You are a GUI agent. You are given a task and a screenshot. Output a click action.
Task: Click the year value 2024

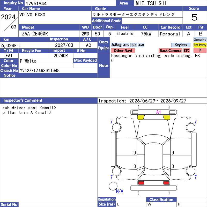pyautogui.click(x=8, y=17)
